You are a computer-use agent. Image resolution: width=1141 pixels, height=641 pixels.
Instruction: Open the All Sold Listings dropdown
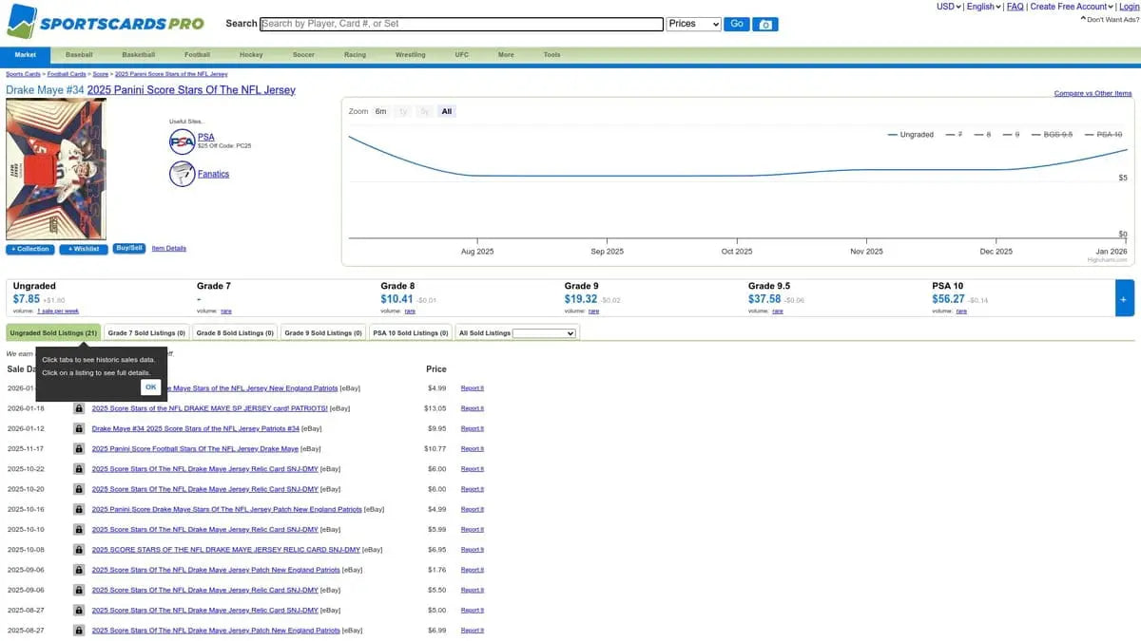click(x=544, y=333)
